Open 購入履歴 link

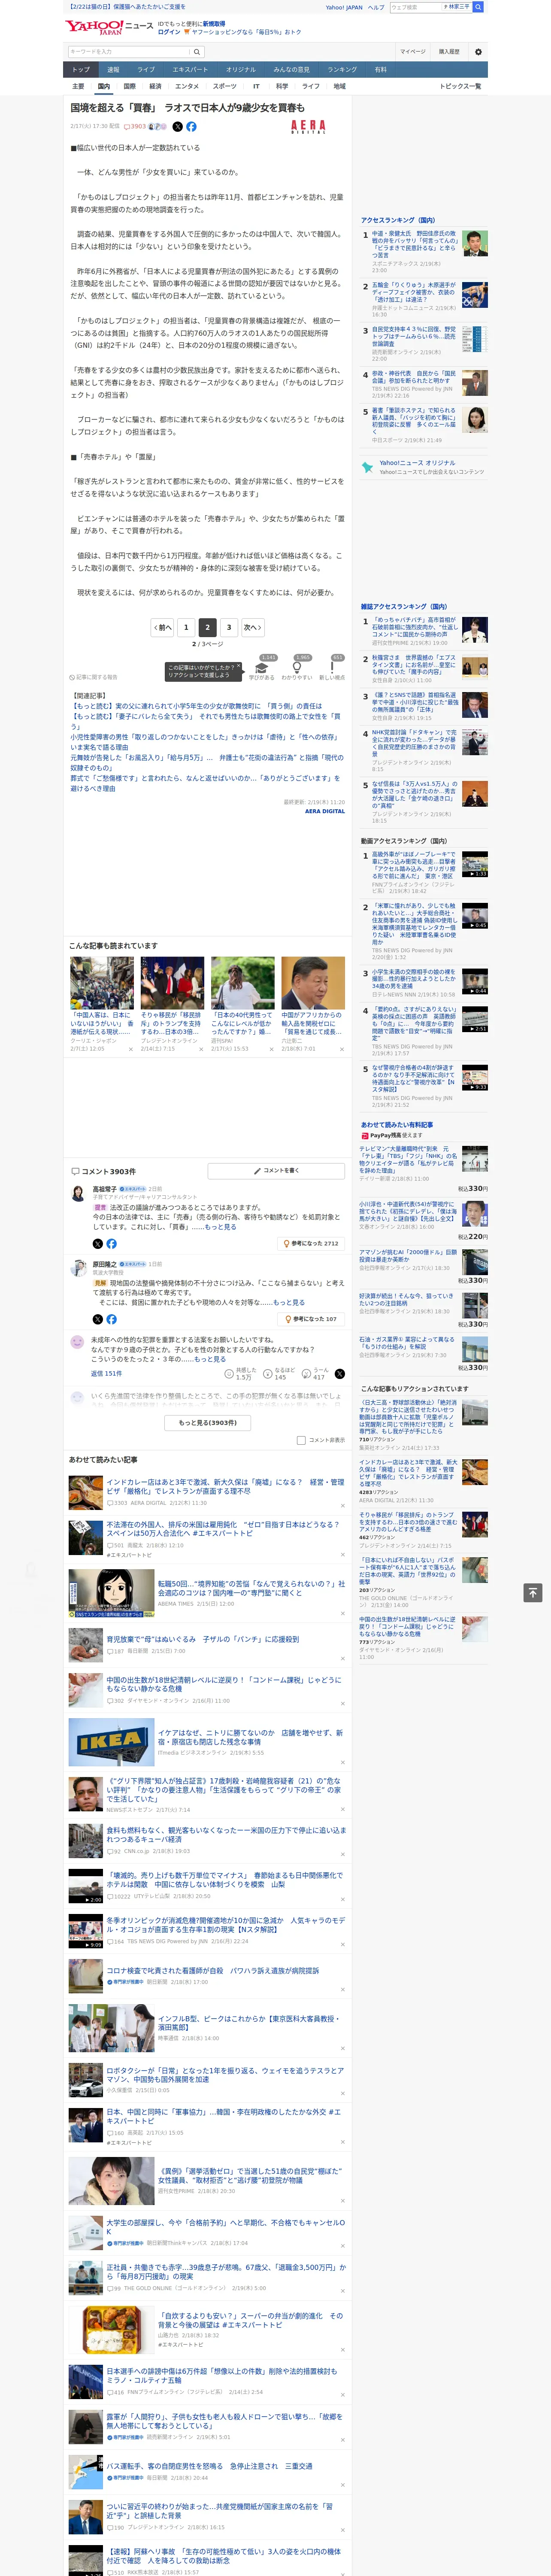(x=449, y=51)
